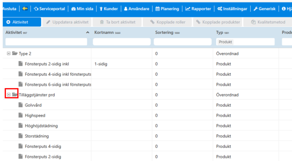Add a new Aktivitet
Screen dimensions: 292x161
(x=22, y=22)
